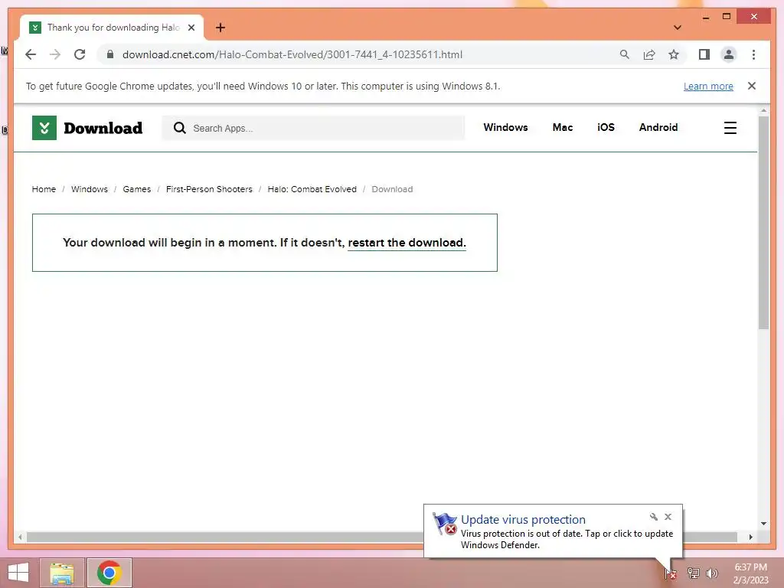784x588 pixels.
Task: Open Chrome's three-dot menu
Action: 753,54
